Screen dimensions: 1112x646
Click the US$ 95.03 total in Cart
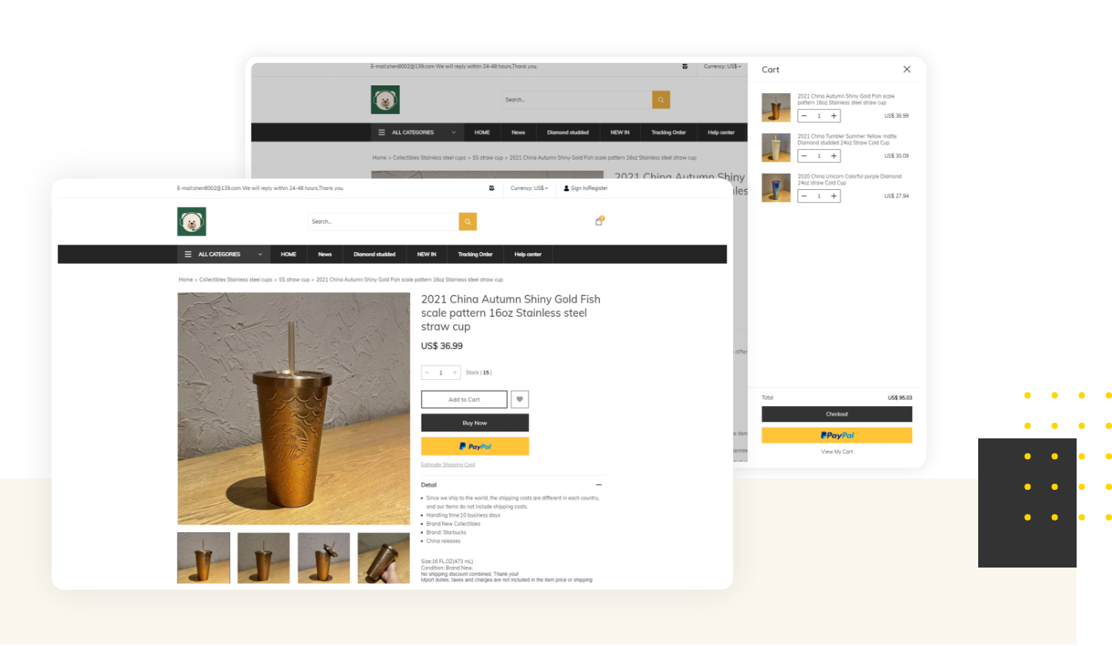pyautogui.click(x=900, y=398)
